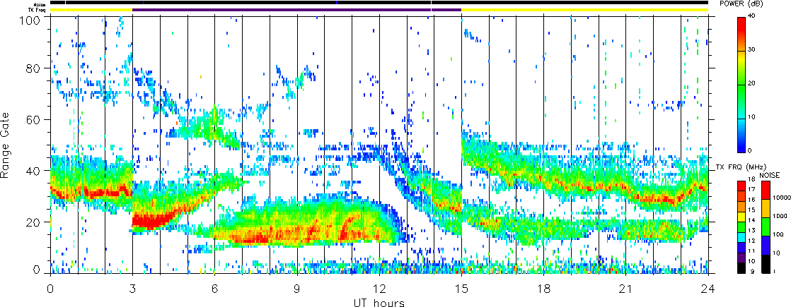
Task: Click the black Noise strip above the plot
Action: tap(379, 3)
